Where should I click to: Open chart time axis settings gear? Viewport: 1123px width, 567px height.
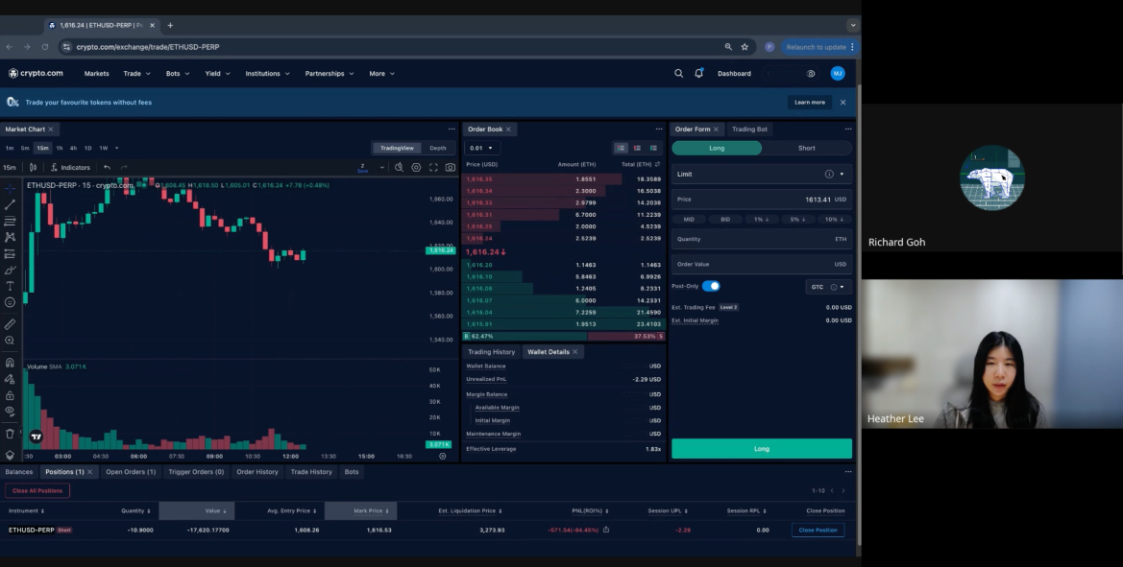point(443,456)
